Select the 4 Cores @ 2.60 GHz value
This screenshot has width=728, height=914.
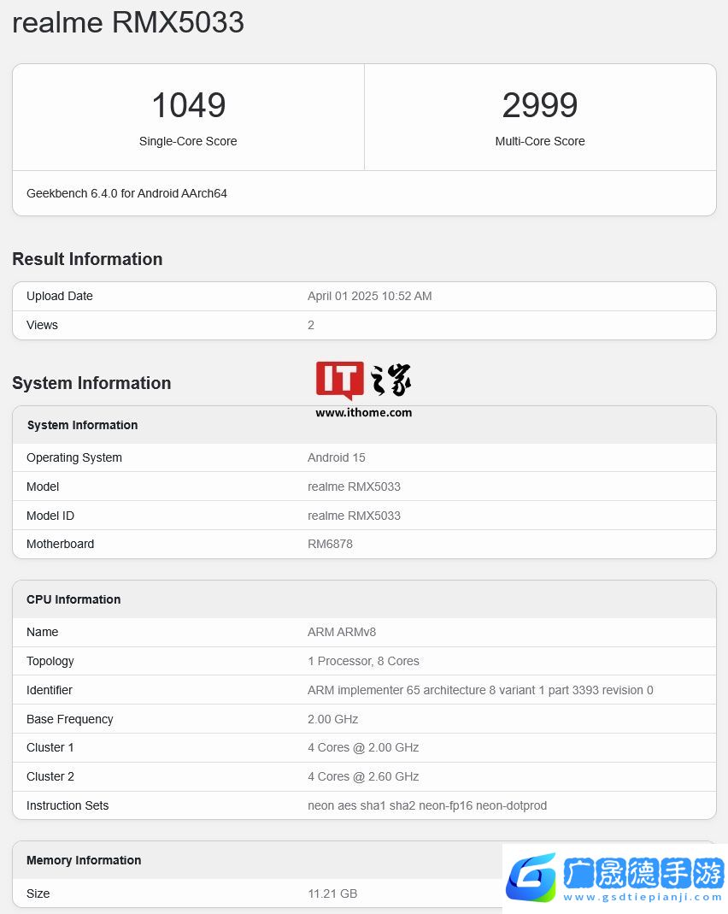(x=363, y=776)
